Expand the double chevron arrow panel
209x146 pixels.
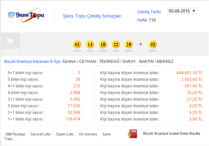[x=10, y=41]
